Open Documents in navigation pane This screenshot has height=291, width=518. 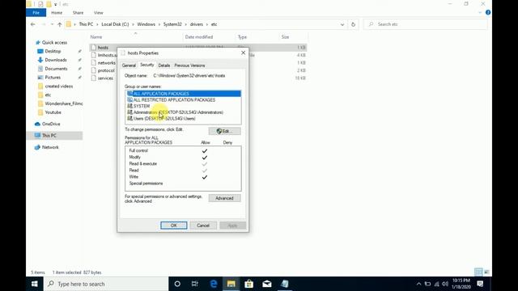click(x=56, y=69)
